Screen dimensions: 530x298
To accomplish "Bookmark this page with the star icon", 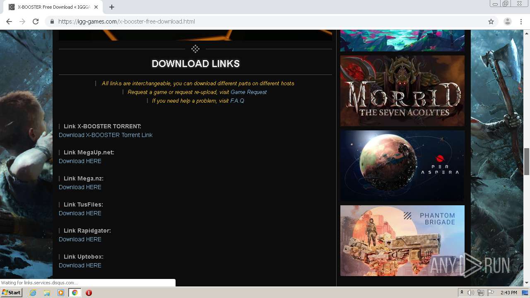I will [x=491, y=22].
